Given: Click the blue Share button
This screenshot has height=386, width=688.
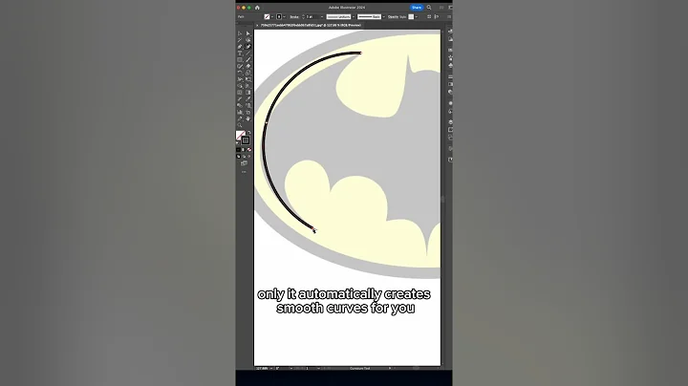Looking at the screenshot, I should coord(417,8).
